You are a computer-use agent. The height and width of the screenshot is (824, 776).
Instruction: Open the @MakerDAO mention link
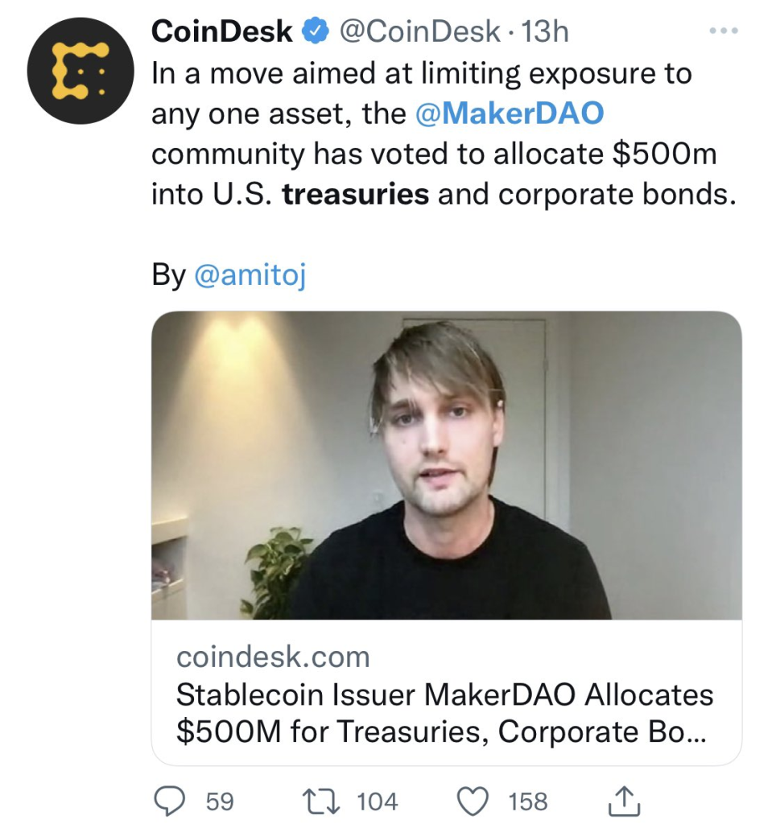click(510, 113)
